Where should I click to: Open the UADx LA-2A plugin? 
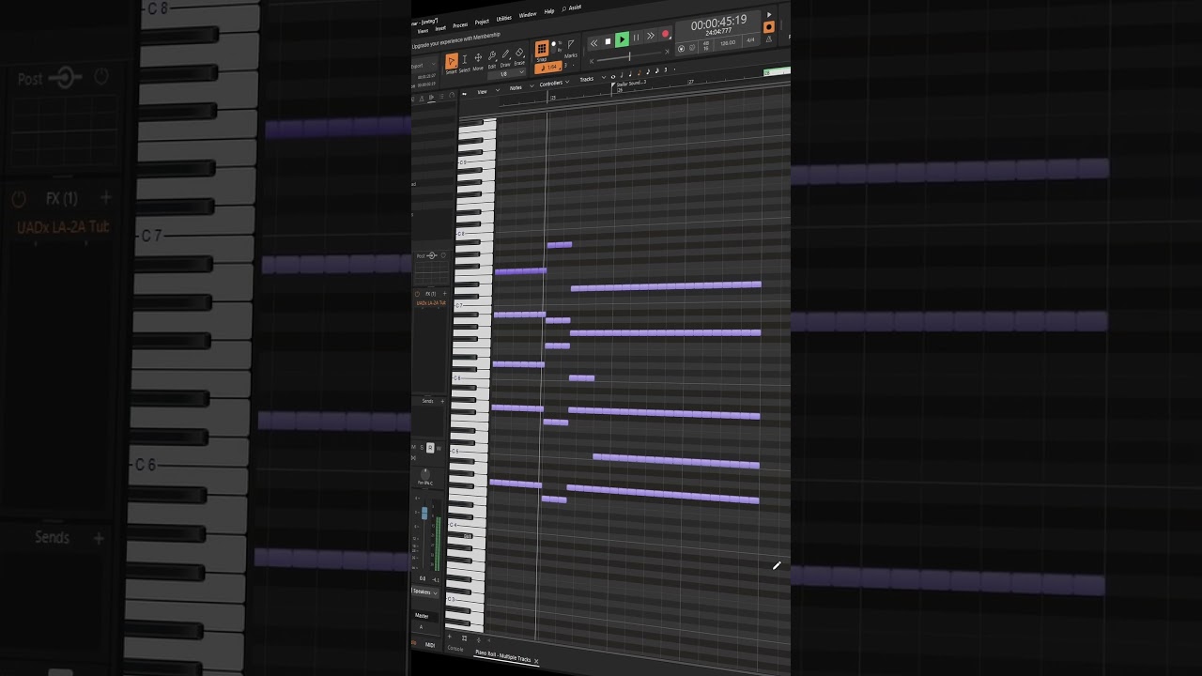429,302
